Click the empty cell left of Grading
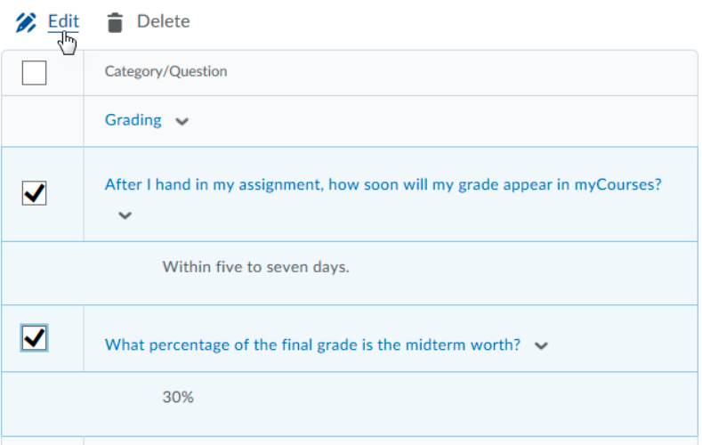The width and height of the screenshot is (702, 445). pos(43,120)
